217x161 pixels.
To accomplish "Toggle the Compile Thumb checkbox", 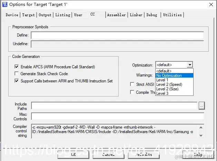I will click(132, 92).
